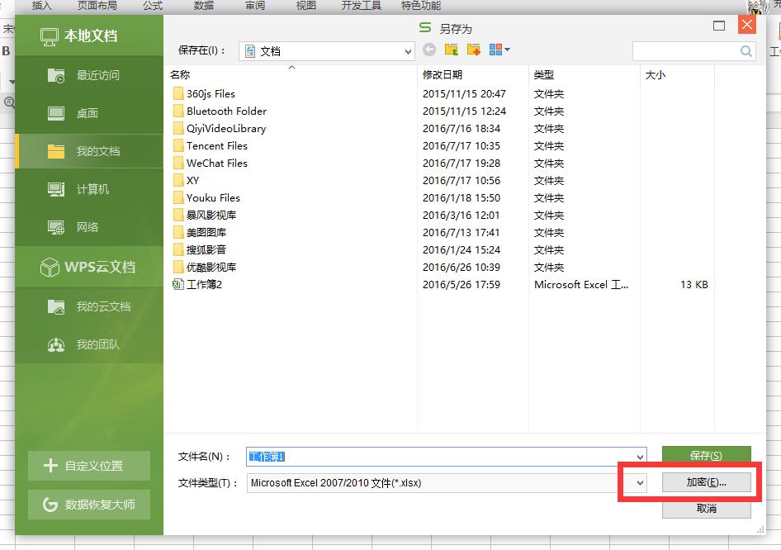Select the 美图图库 folder
This screenshot has width=781, height=550.
[200, 233]
